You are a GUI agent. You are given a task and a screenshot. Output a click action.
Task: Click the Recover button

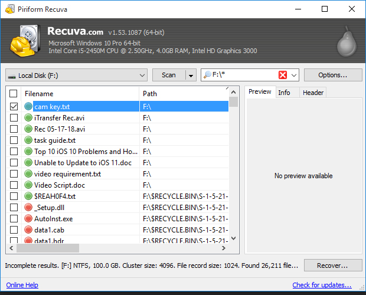pos(333,265)
